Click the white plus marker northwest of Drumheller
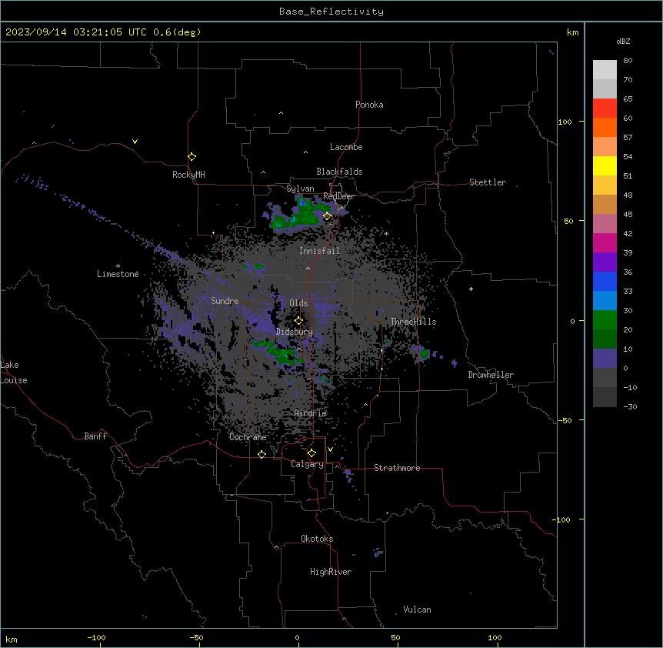Viewport: 663px width, 648px height. click(x=471, y=289)
